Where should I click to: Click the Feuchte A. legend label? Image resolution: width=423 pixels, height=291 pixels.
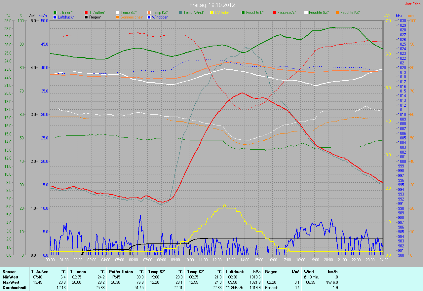pos(287,13)
